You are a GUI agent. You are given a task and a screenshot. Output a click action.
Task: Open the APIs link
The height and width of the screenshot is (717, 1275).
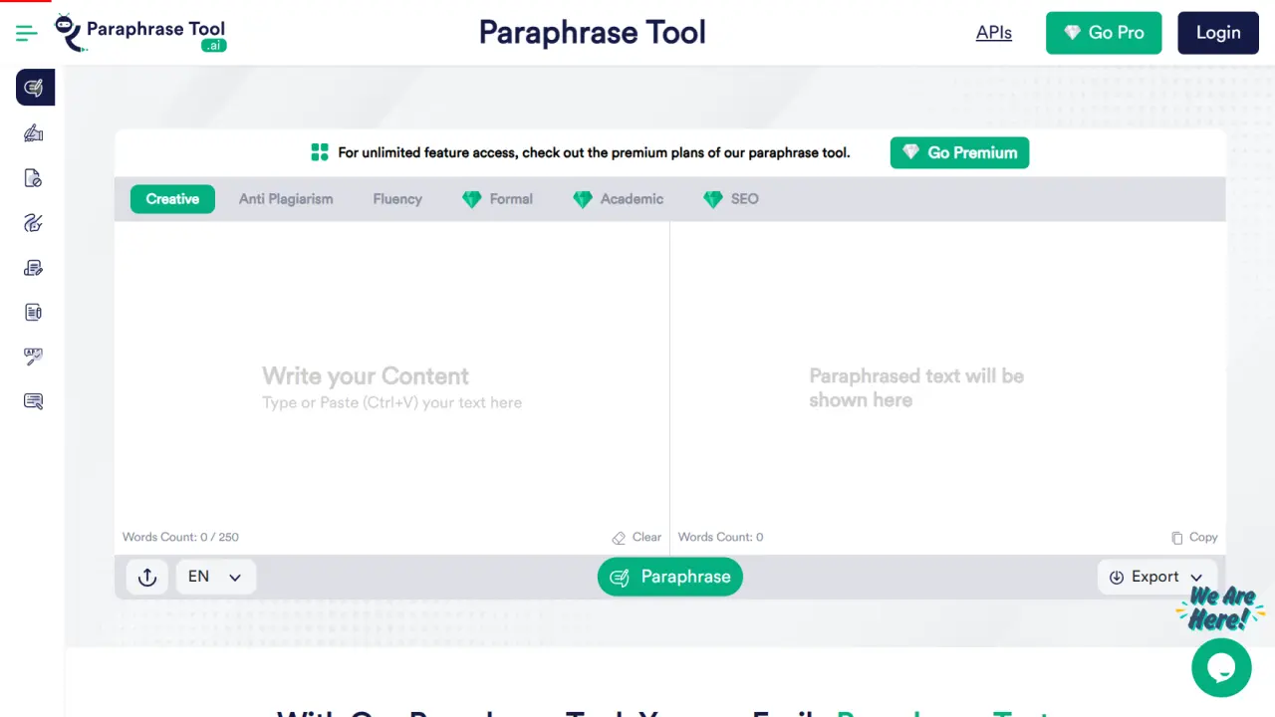point(994,33)
